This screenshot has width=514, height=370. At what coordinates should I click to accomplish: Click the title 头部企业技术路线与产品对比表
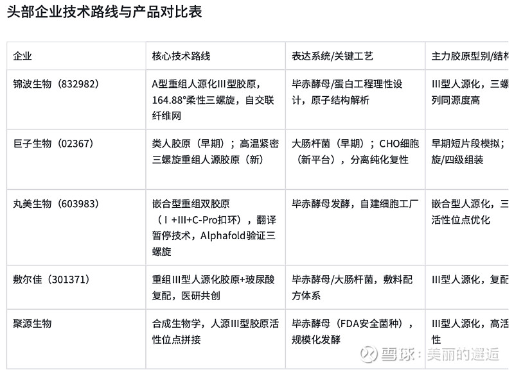(x=104, y=12)
